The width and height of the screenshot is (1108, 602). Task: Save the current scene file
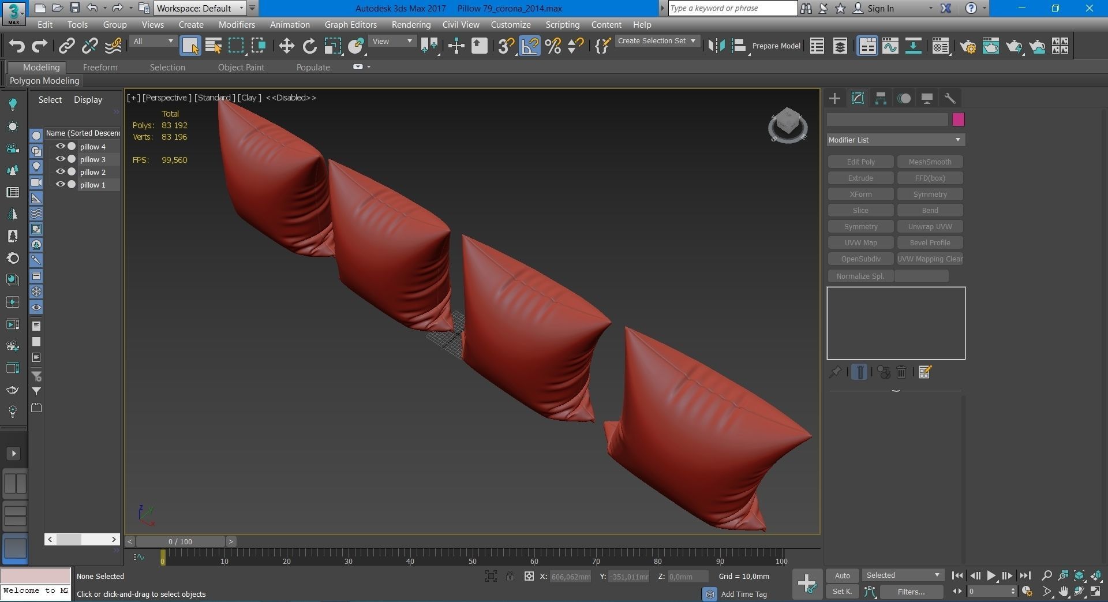click(x=75, y=8)
